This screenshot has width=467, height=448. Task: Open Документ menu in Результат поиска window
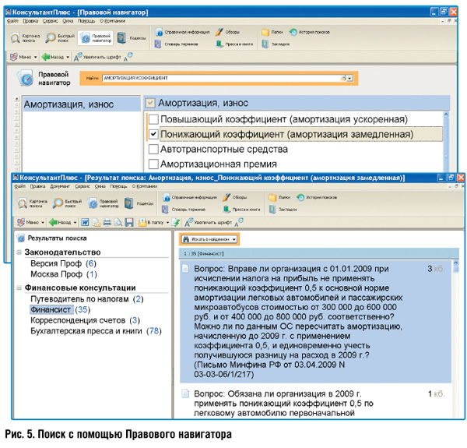pyautogui.click(x=60, y=186)
